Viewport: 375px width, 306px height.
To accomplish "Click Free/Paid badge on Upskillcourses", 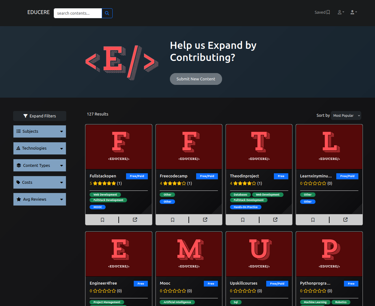I will pyautogui.click(x=277, y=284).
